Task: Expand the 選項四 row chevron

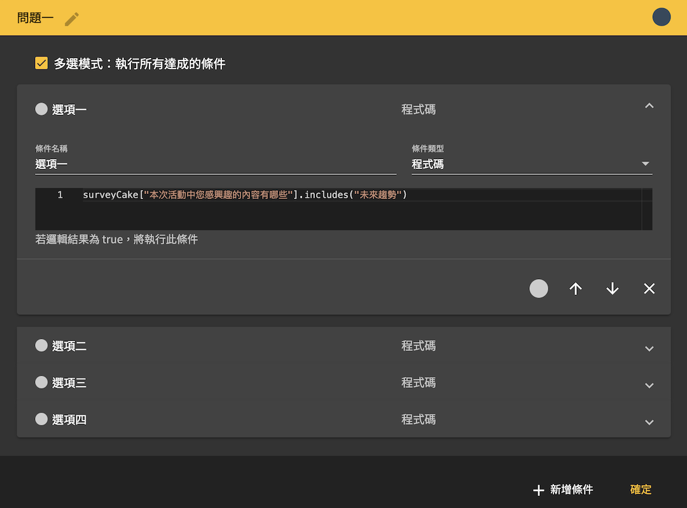Action: click(649, 422)
